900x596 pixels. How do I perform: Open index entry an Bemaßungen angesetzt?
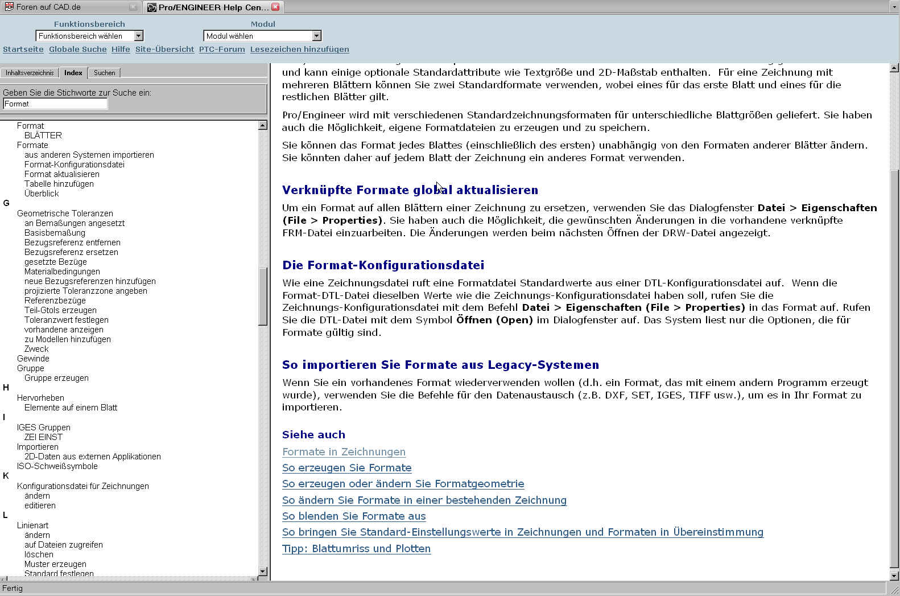75,223
